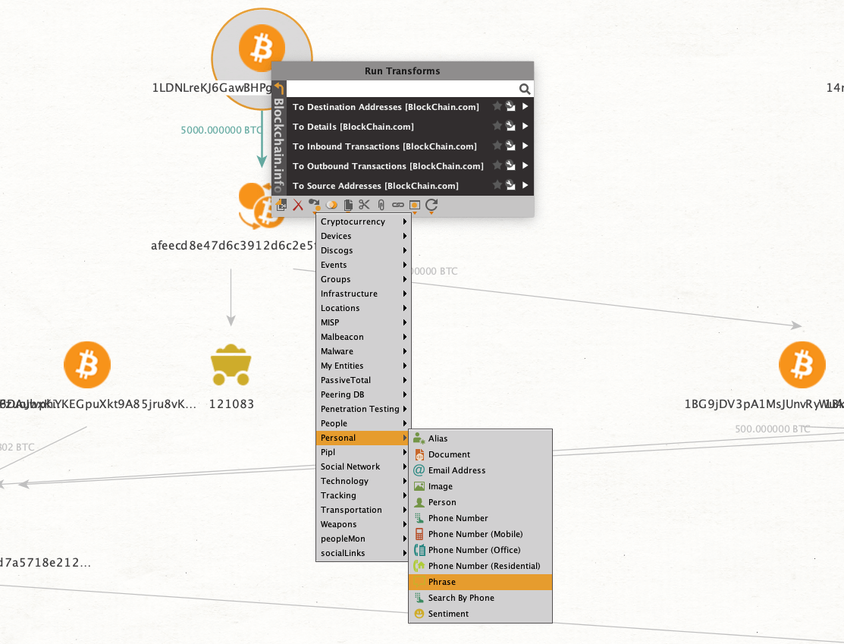The height and width of the screenshot is (644, 844).
Task: Open the Weapons category
Action: coord(363,524)
